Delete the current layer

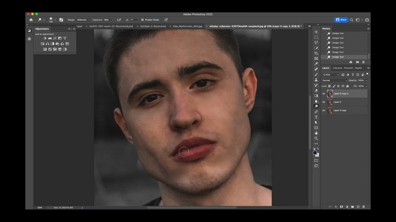pos(364,207)
